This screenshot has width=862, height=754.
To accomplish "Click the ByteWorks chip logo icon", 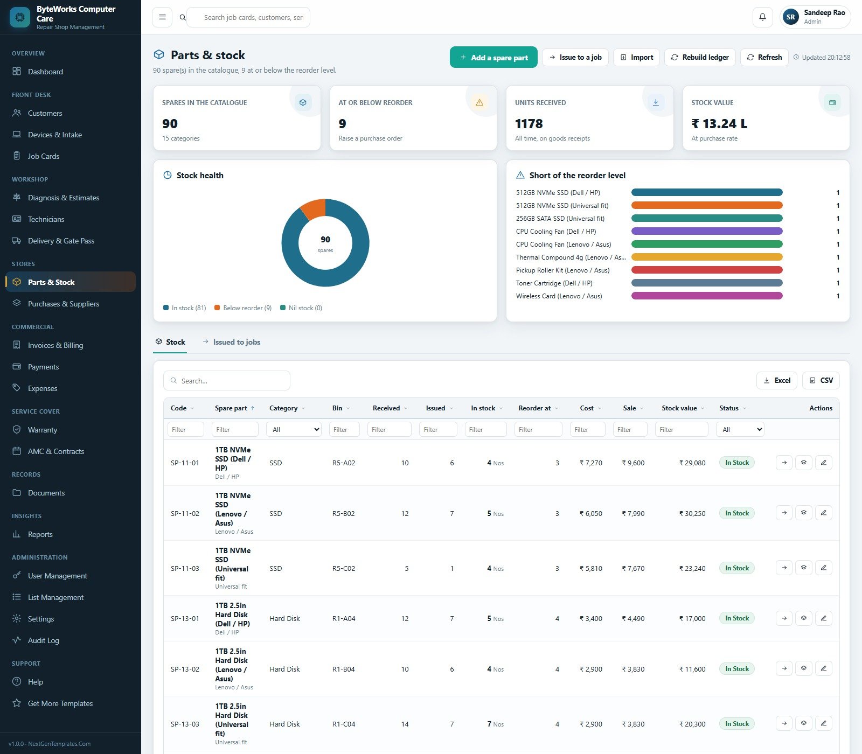I will click(x=20, y=17).
